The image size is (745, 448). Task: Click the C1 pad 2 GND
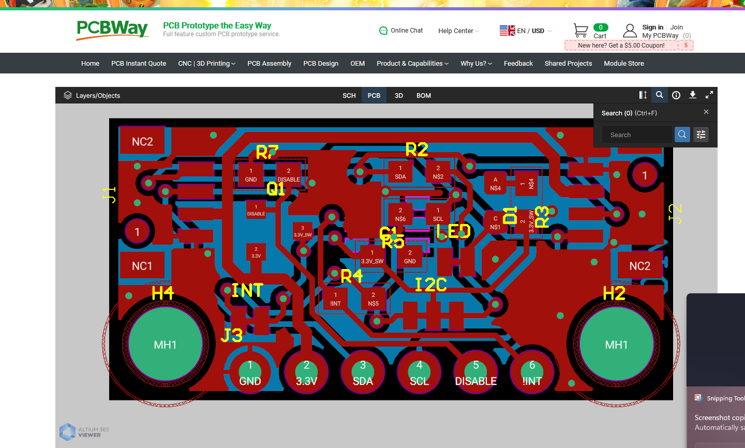coord(410,257)
